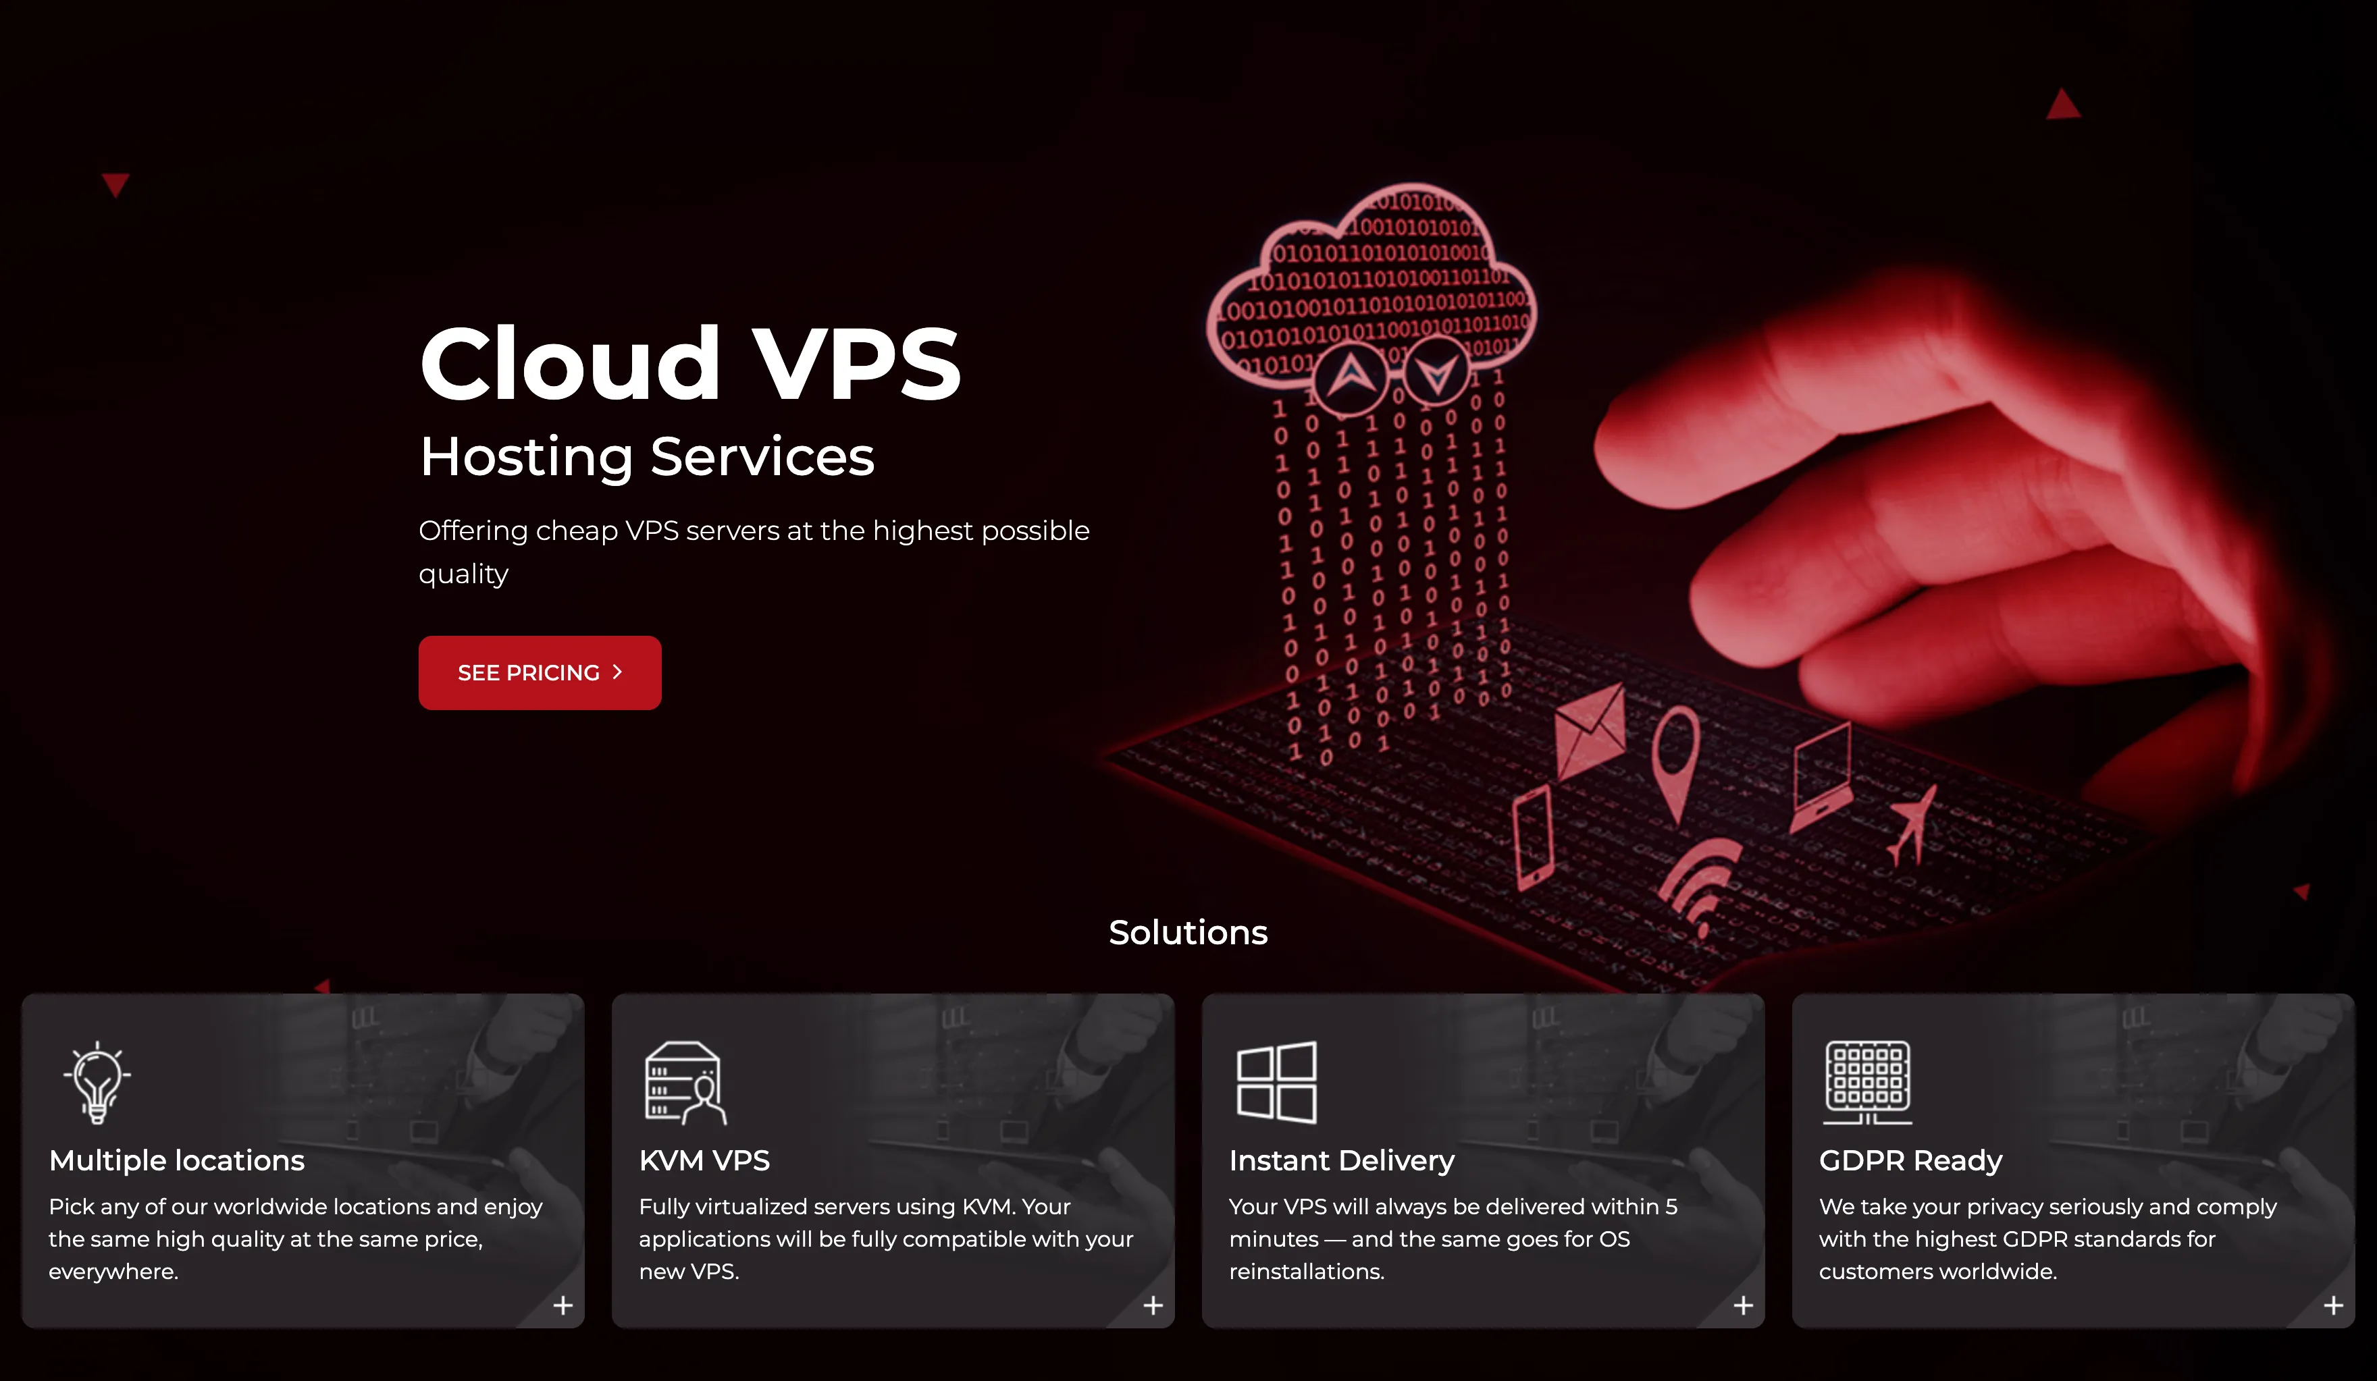Screen dimensions: 2377x1381
Task: Click the envelope mail icon in illustration
Action: 1590,732
